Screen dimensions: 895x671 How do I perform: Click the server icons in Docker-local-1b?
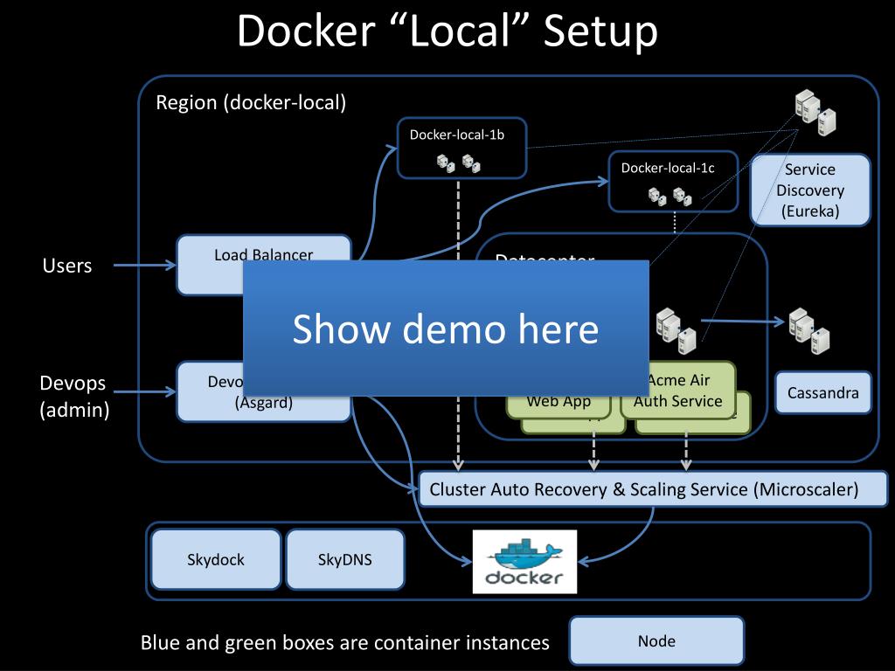[x=458, y=163]
